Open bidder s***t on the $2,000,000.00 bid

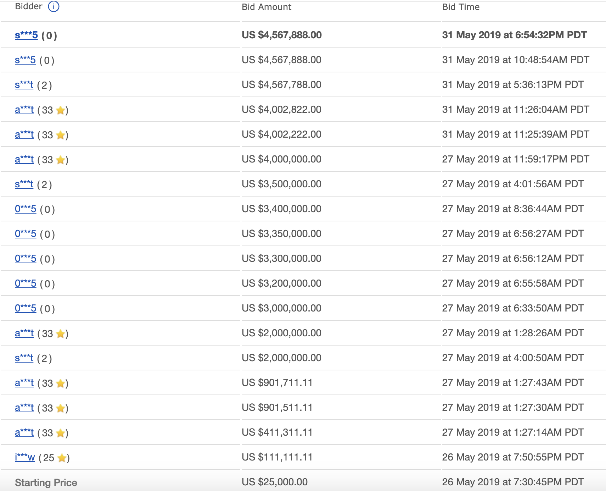pyautogui.click(x=24, y=358)
